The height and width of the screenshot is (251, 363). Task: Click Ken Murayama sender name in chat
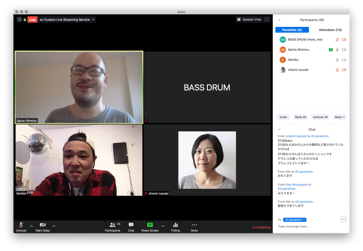tap(296, 185)
